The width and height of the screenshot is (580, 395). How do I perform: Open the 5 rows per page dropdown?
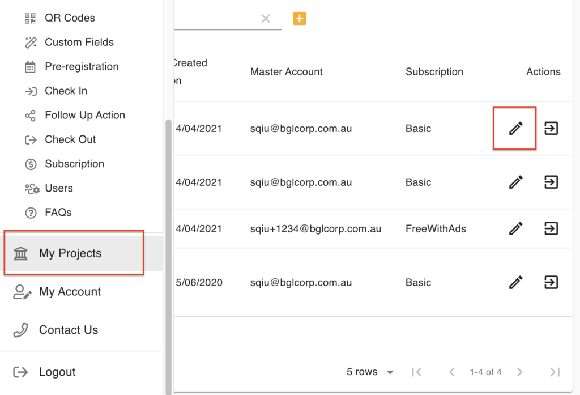click(370, 372)
